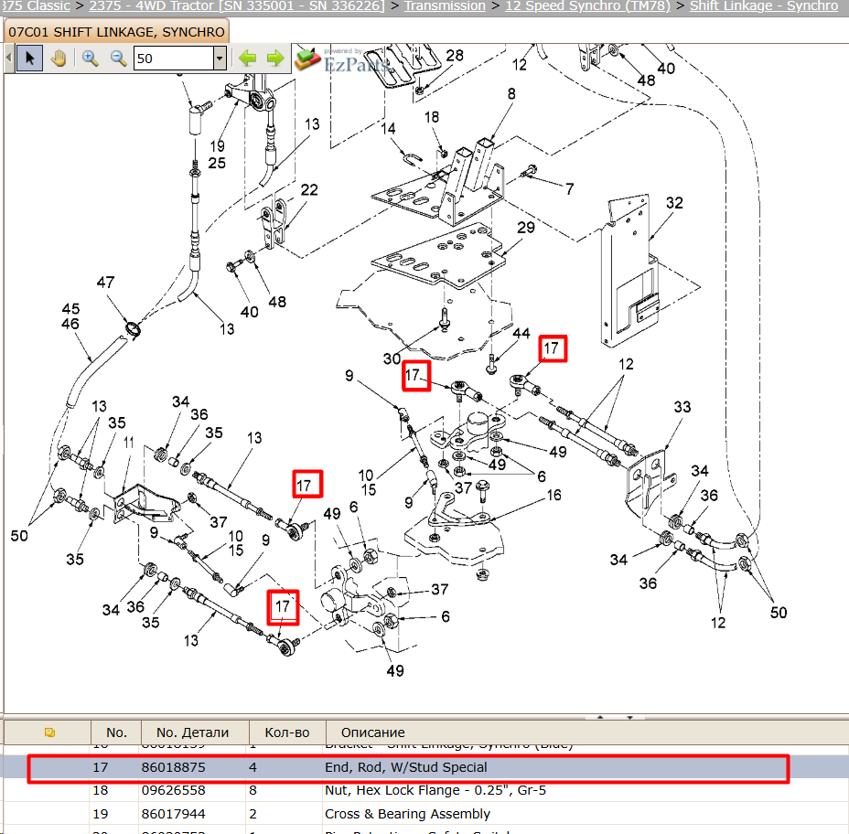849x834 pixels.
Task: Click the pane splitter down arrow
Action: [x=630, y=717]
